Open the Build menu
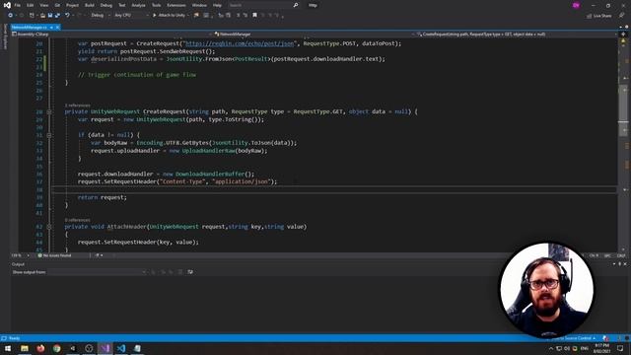 [90, 5]
